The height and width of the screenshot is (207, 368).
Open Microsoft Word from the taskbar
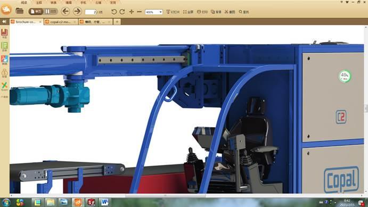105,202
